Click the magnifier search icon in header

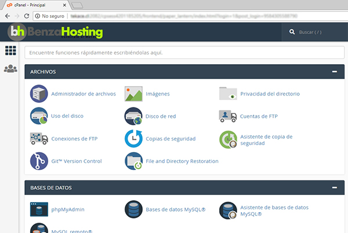(x=292, y=32)
